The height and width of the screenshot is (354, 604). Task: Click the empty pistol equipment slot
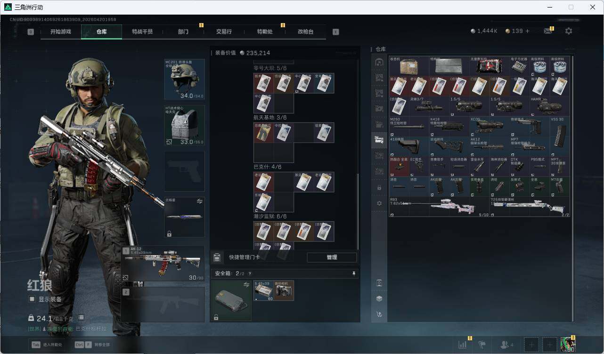(x=184, y=171)
